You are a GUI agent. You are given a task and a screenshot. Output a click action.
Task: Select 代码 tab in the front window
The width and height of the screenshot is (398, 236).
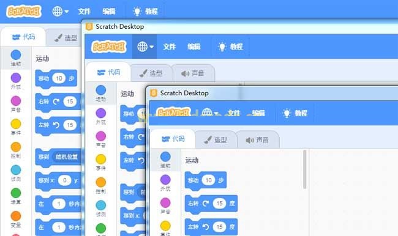point(173,139)
